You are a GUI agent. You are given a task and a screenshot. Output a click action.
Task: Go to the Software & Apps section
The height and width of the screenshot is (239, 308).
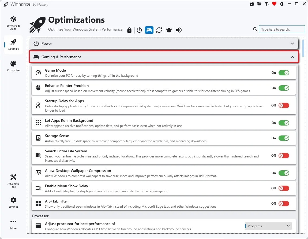click(13, 23)
